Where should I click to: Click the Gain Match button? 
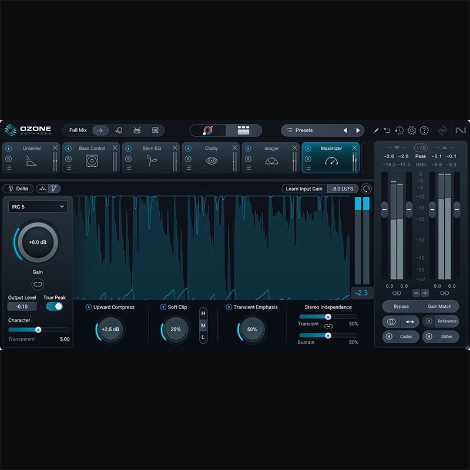[x=439, y=306]
